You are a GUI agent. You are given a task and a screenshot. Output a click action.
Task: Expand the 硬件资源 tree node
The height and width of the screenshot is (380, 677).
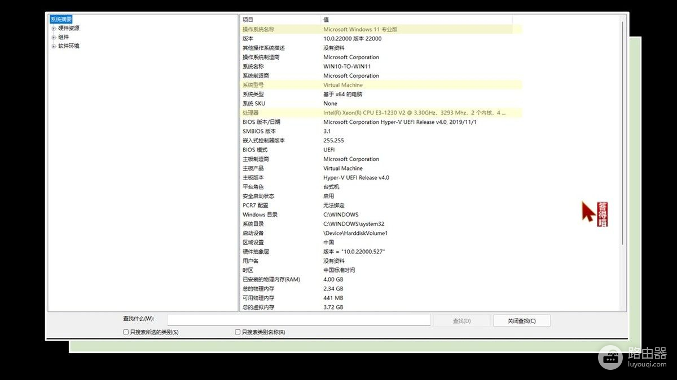[54, 28]
